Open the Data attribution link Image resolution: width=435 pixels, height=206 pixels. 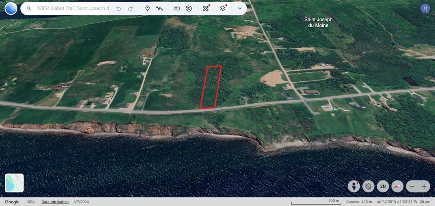(x=55, y=202)
